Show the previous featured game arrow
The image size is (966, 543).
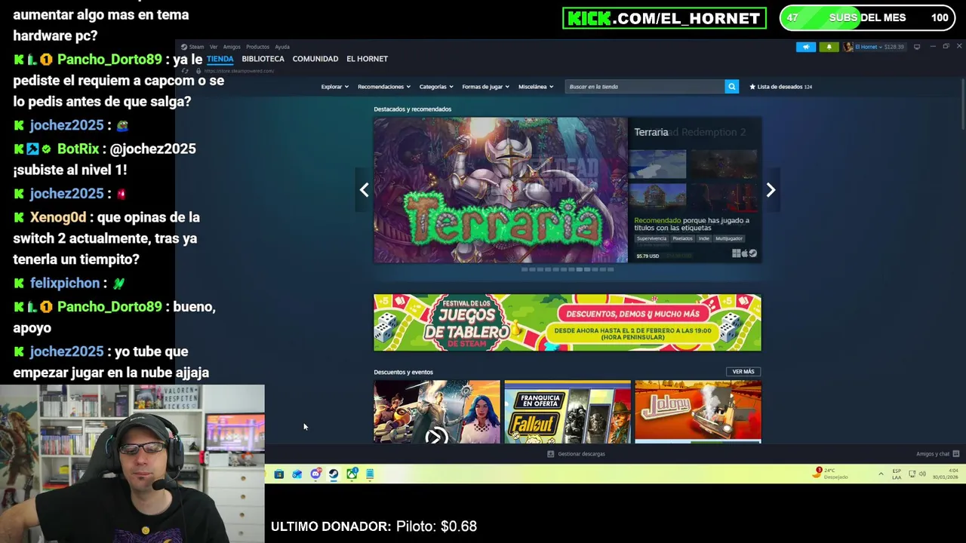coord(364,190)
